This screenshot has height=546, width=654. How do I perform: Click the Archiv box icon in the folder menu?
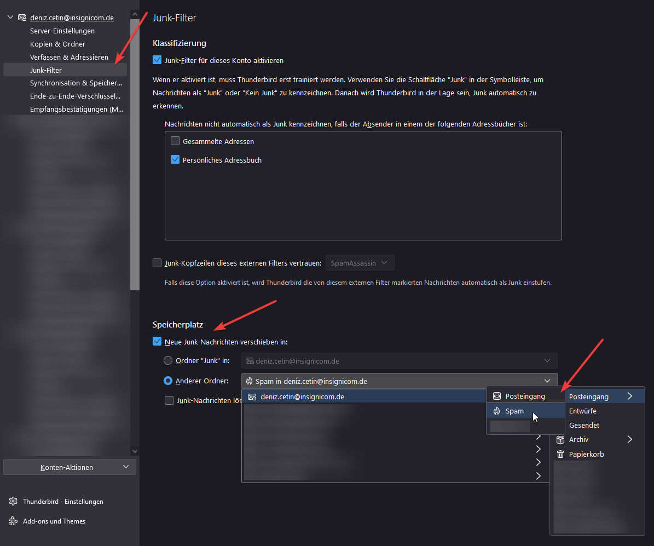[x=560, y=440]
